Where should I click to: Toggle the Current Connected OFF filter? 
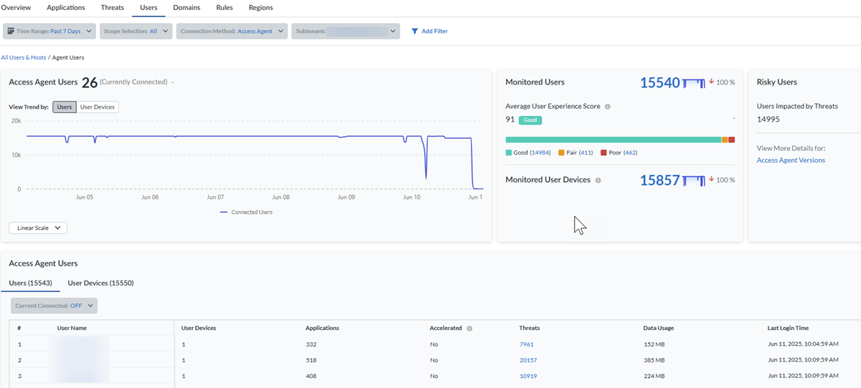pos(54,306)
